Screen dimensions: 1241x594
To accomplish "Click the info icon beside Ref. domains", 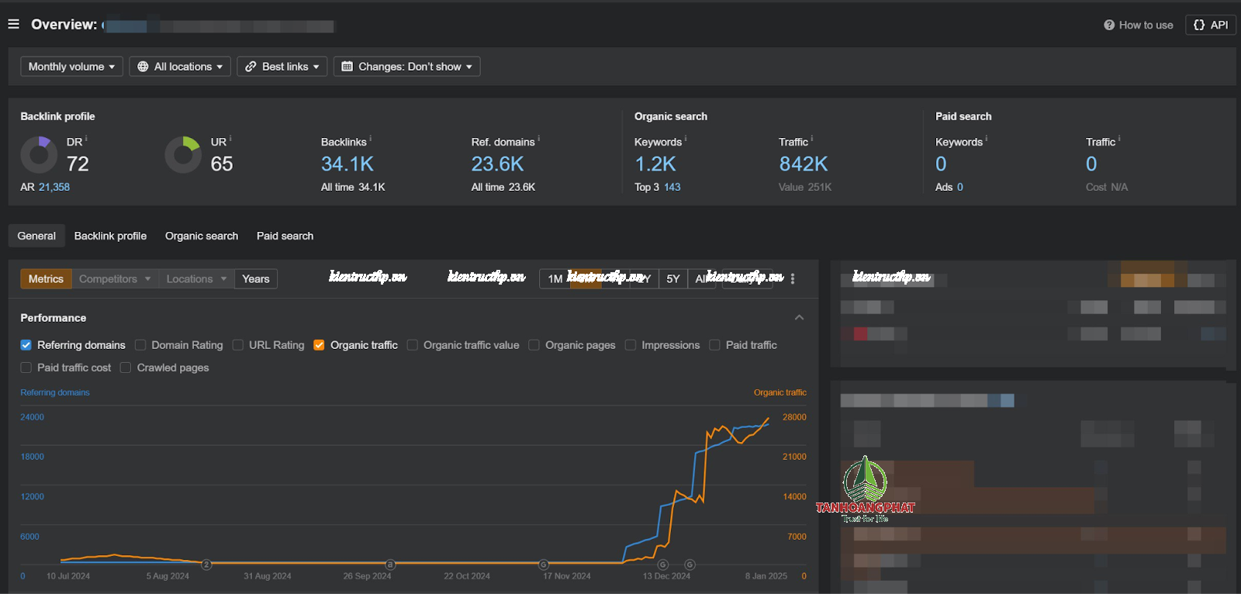I will (x=539, y=140).
